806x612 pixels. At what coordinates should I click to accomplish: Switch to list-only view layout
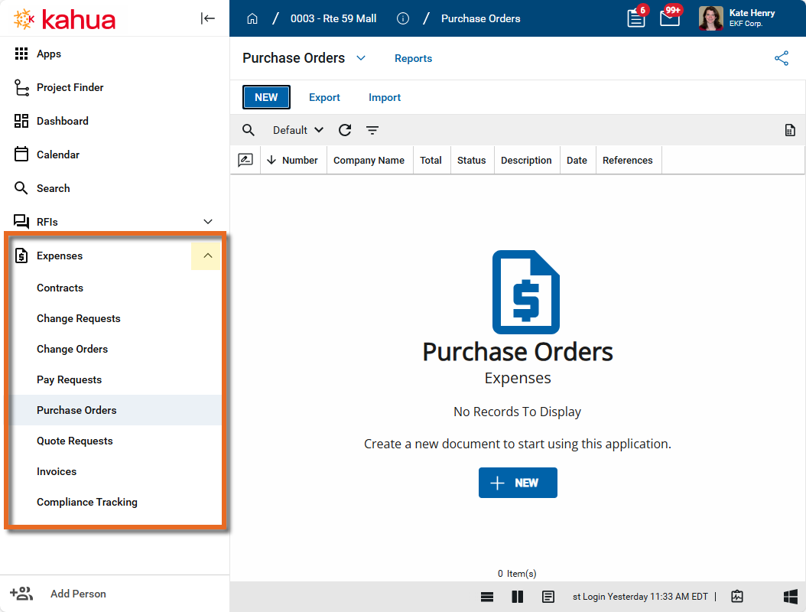(x=487, y=597)
